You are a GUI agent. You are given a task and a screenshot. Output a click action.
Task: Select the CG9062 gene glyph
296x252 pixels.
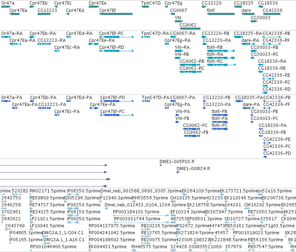pyautogui.click(x=190, y=29)
